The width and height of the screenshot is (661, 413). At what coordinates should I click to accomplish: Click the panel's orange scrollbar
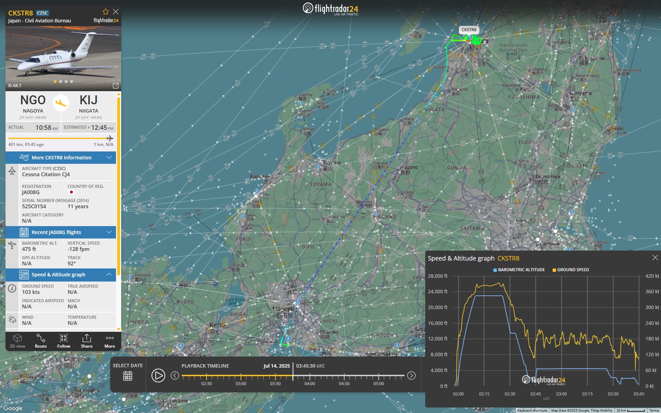pos(118,186)
